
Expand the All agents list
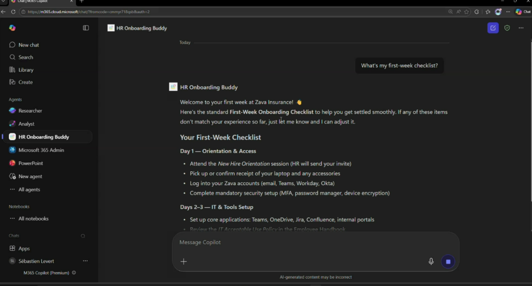(29, 189)
